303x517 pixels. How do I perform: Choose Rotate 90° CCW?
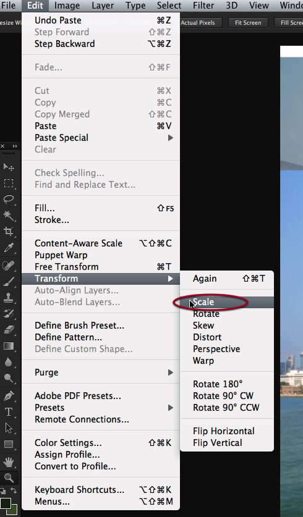pyautogui.click(x=227, y=408)
